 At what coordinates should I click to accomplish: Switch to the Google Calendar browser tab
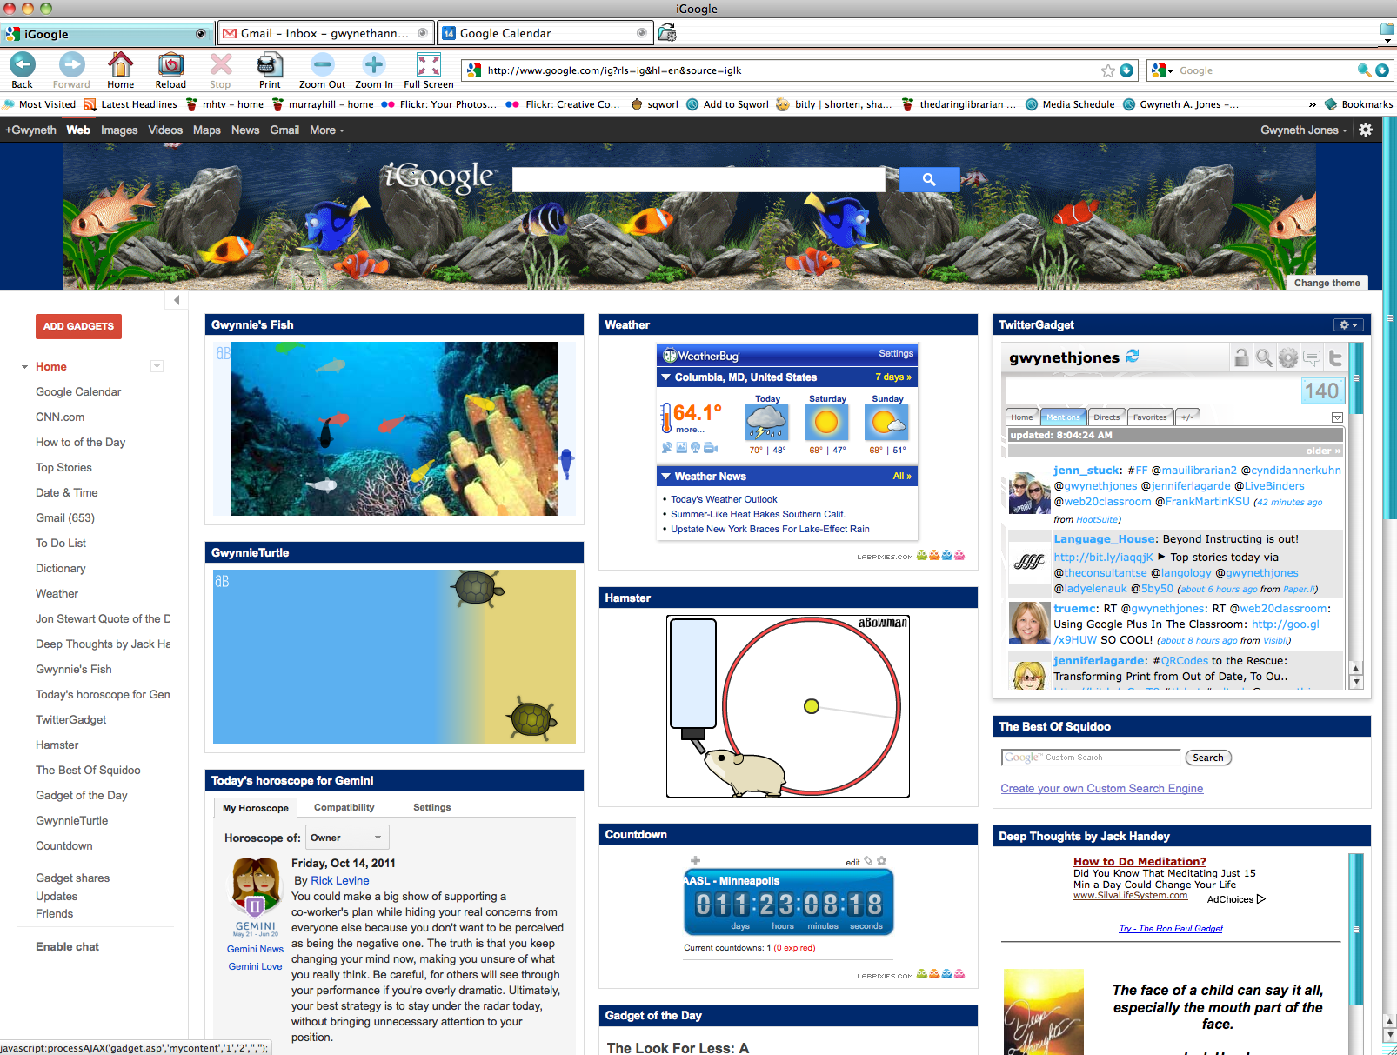[x=545, y=33]
